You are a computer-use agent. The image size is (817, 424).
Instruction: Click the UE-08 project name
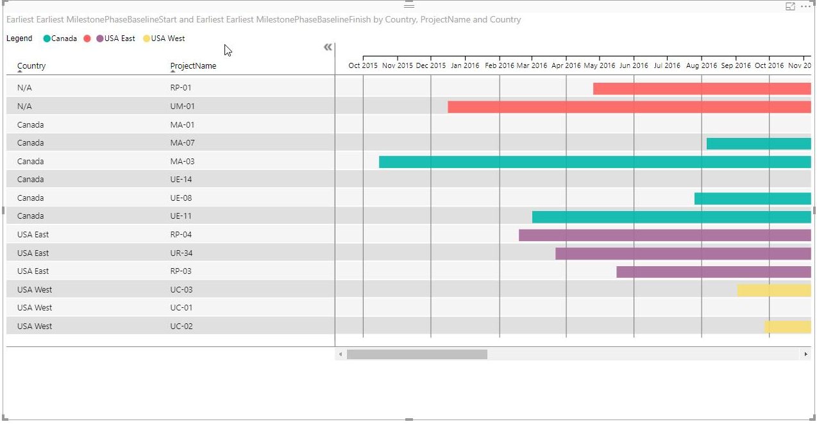click(181, 198)
